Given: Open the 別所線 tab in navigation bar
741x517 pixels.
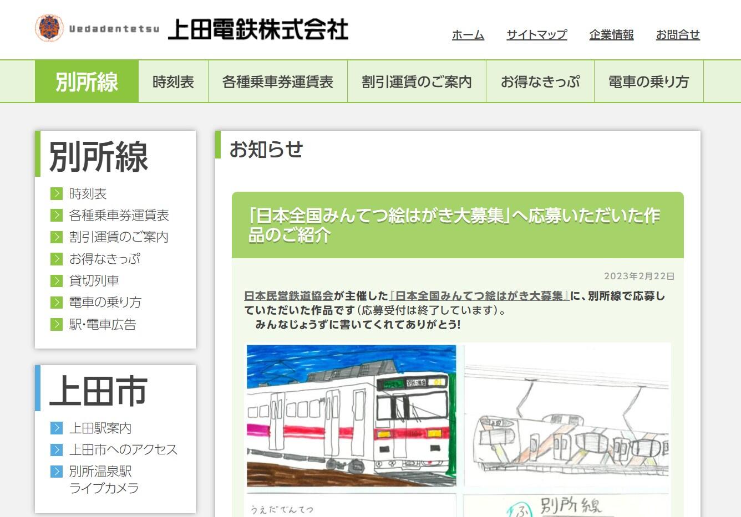Looking at the screenshot, I should tap(87, 81).
